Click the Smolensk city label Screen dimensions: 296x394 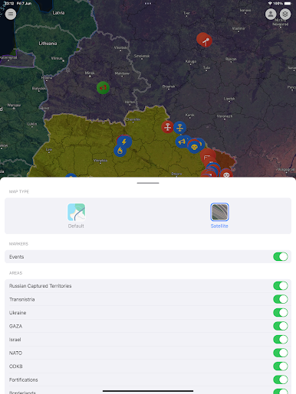tap(142, 56)
